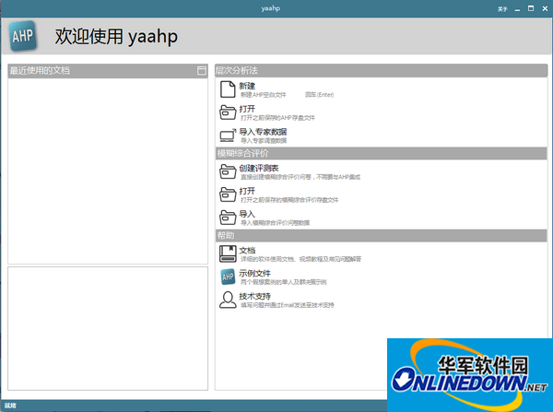Click the folder icon next to 导入 fuzzy evaluation data
The height and width of the screenshot is (412, 553).
228,218
